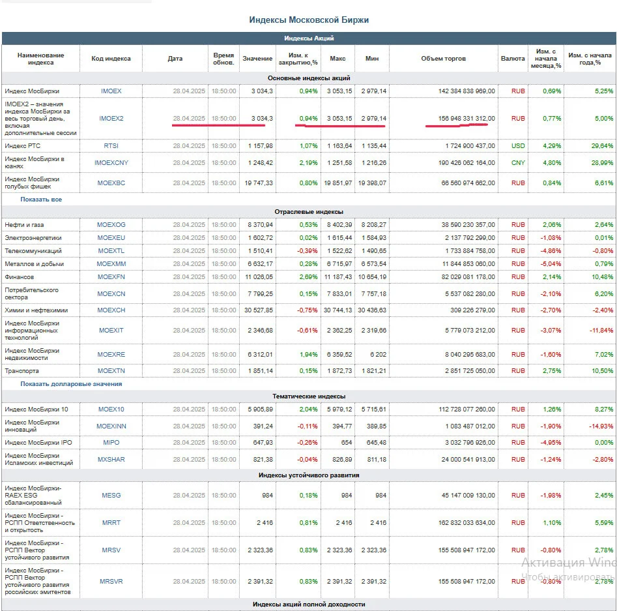This screenshot has width=617, height=611.
Task: Open the MOEXFN financials index link
Action: (x=111, y=277)
